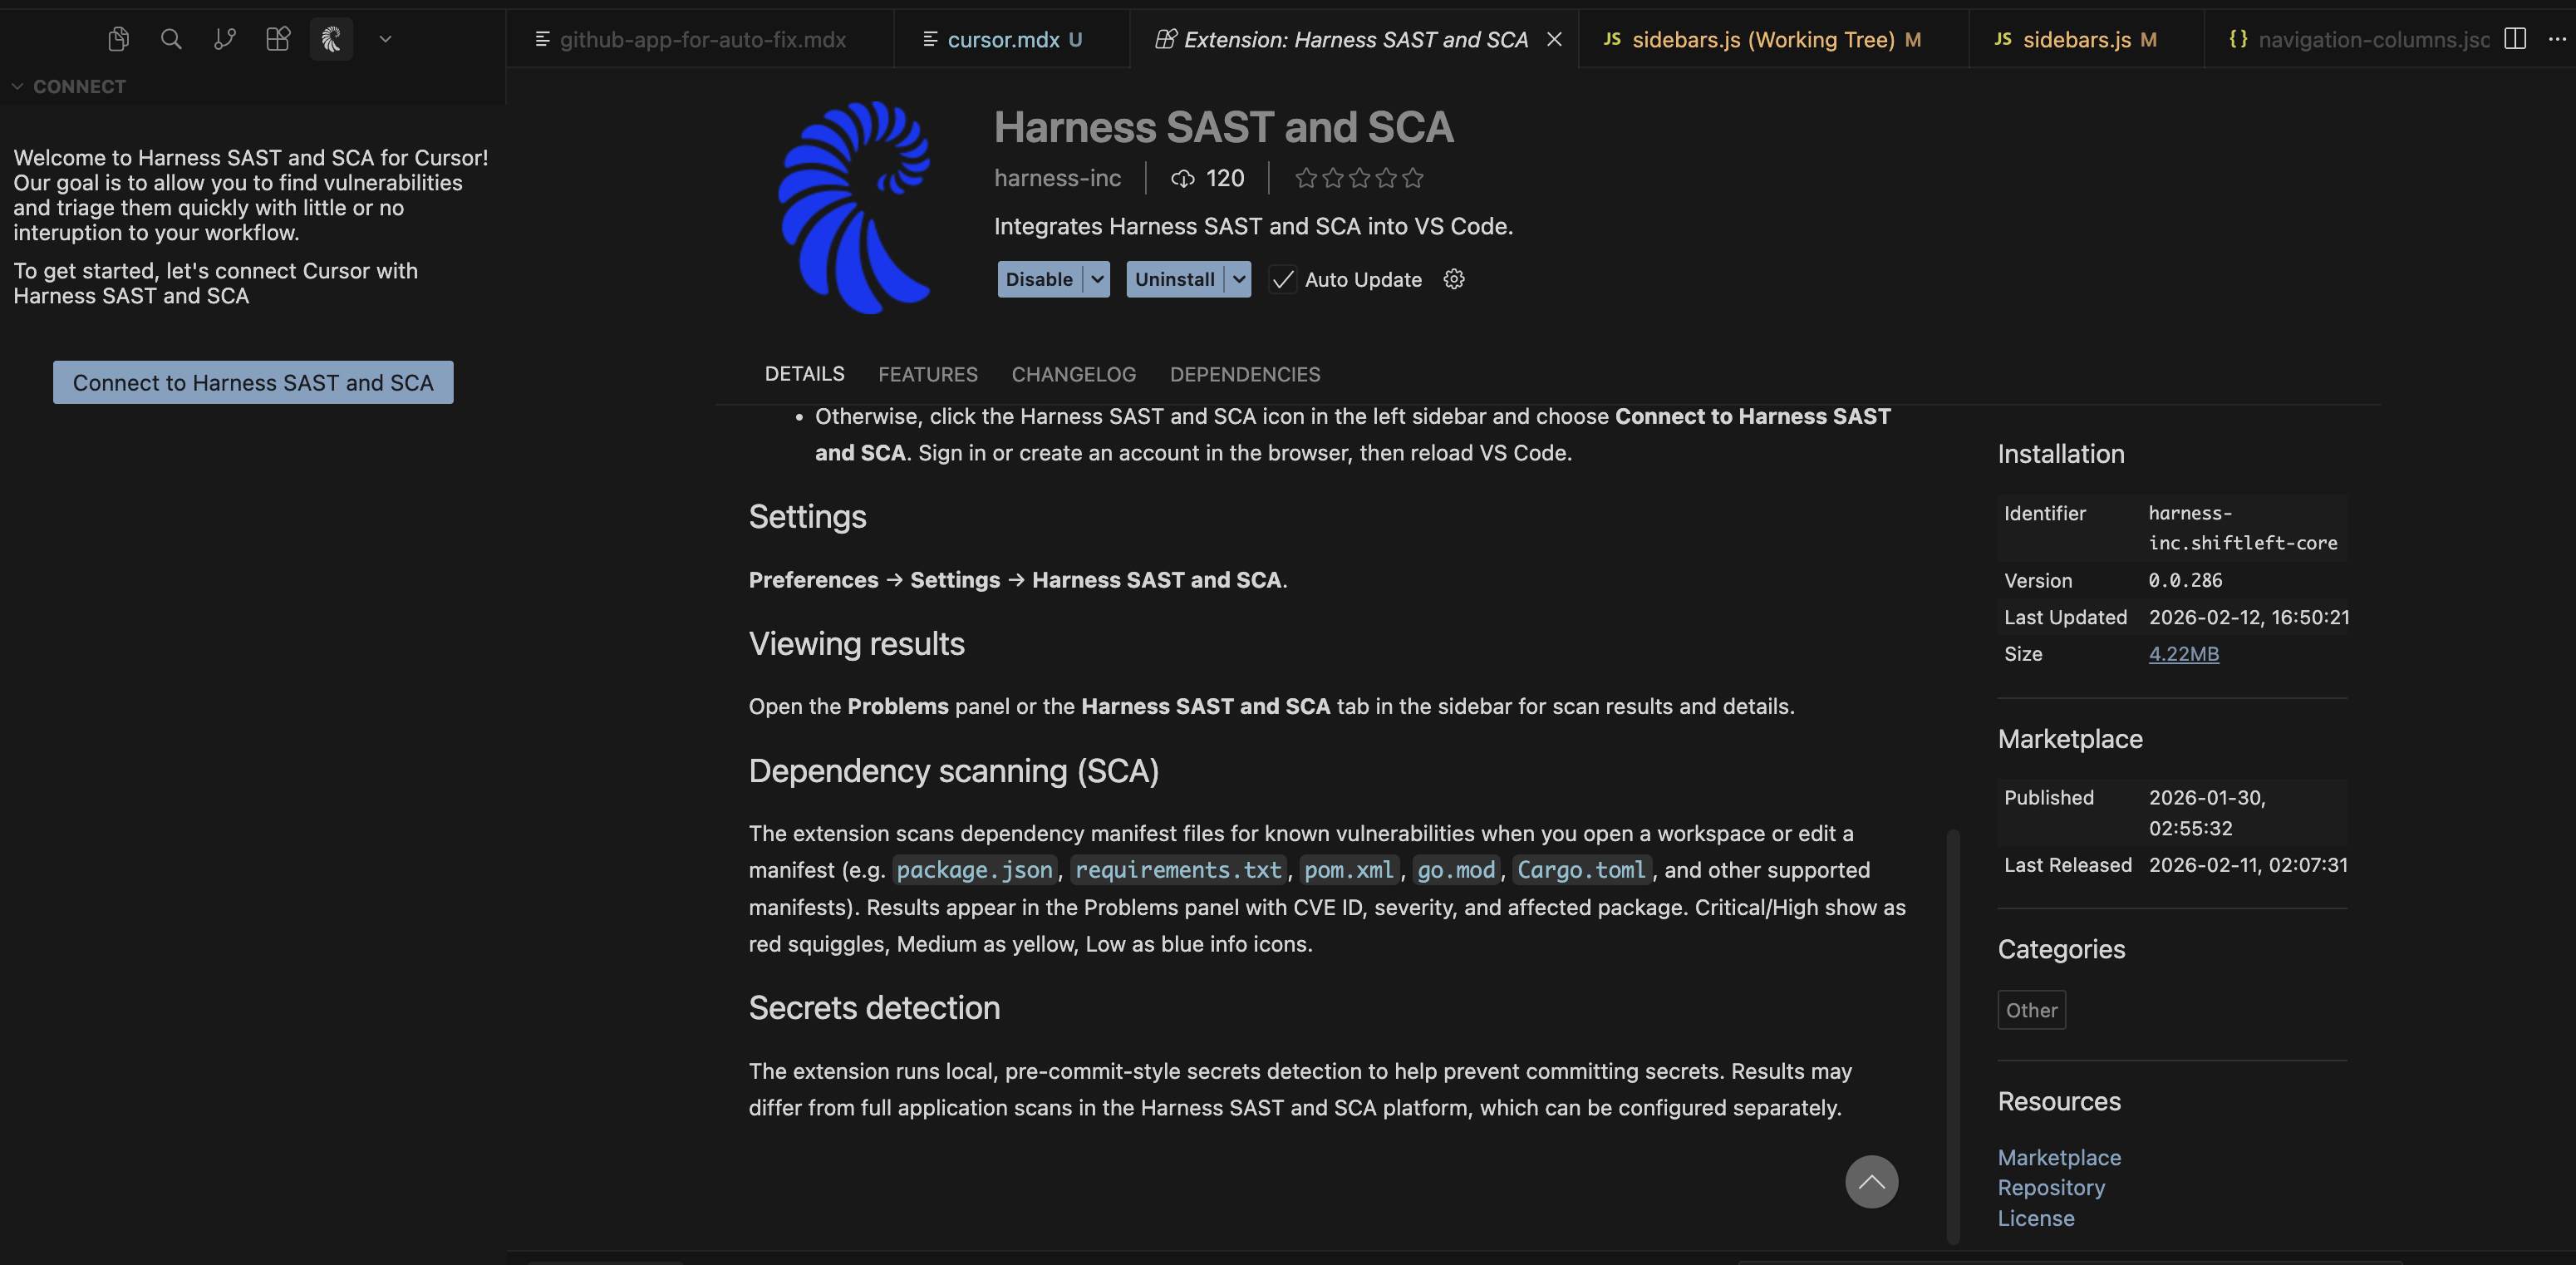The image size is (2576, 1265).
Task: Expand the Uninstall button dropdown arrow
Action: [x=1239, y=279]
